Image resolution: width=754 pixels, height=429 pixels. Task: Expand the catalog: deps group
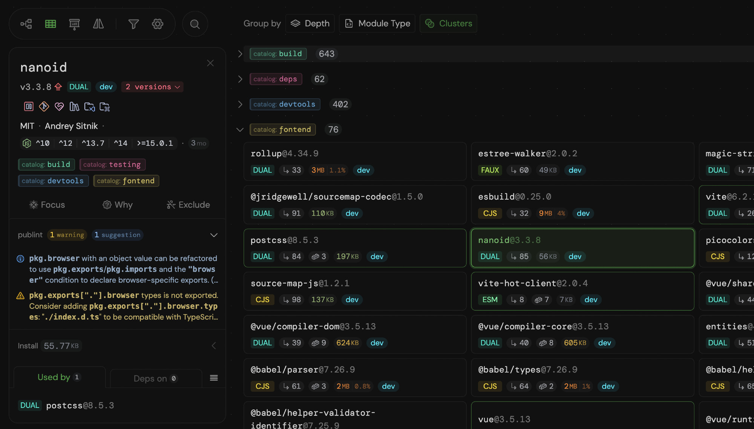(240, 79)
